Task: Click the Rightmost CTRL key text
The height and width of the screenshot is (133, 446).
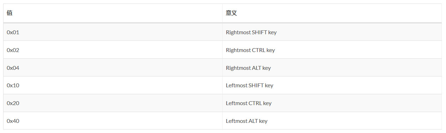Action: (250, 50)
